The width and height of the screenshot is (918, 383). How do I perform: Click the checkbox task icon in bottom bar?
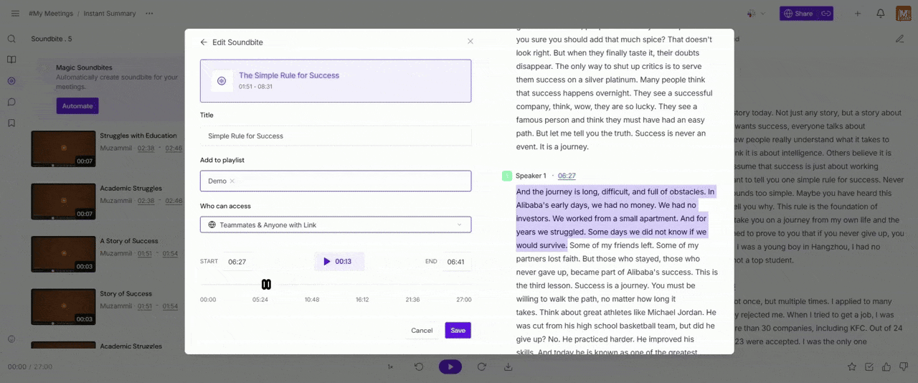pos(869,367)
